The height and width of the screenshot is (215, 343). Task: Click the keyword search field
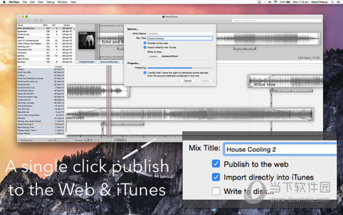coord(277,21)
